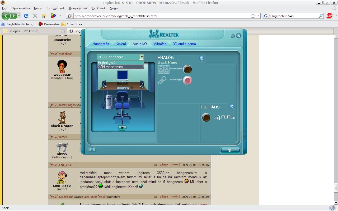Image resolution: width=338 pixels, height=211 pixels.
Task: Click Privát link on post #558
Action: coord(175,165)
